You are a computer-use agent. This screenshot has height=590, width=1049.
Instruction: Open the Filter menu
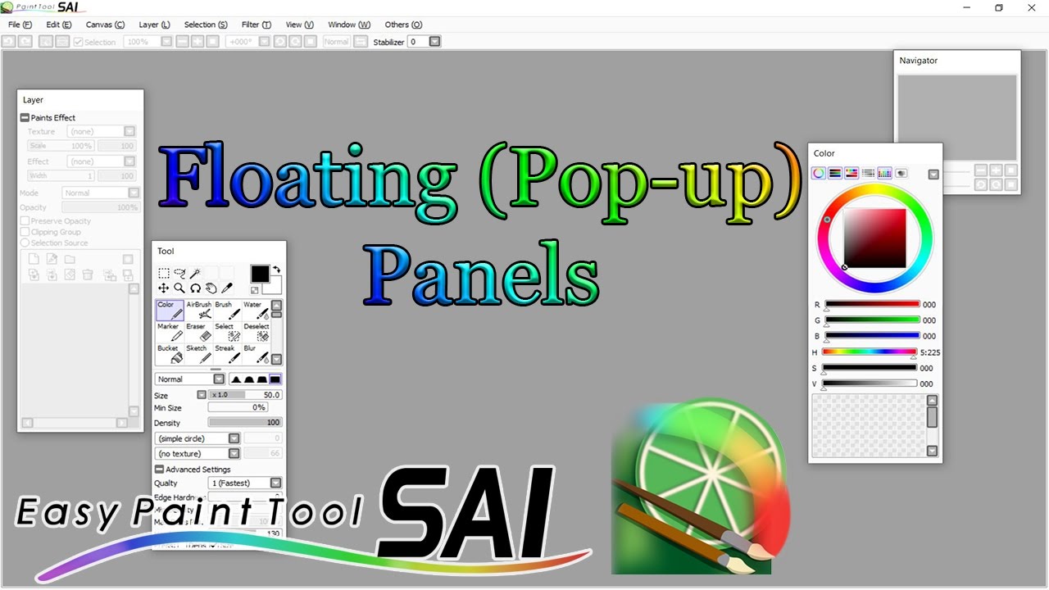tap(256, 25)
